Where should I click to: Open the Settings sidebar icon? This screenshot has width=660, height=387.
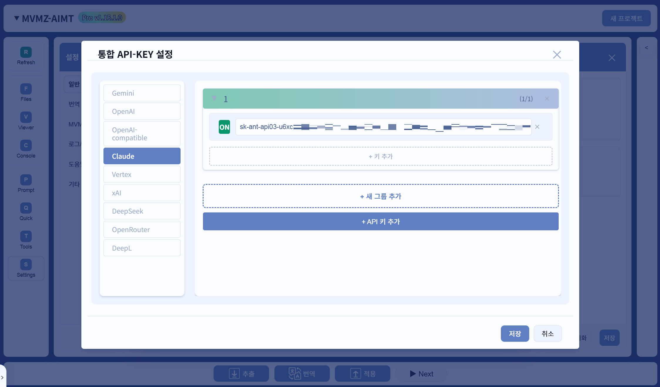coord(26,264)
